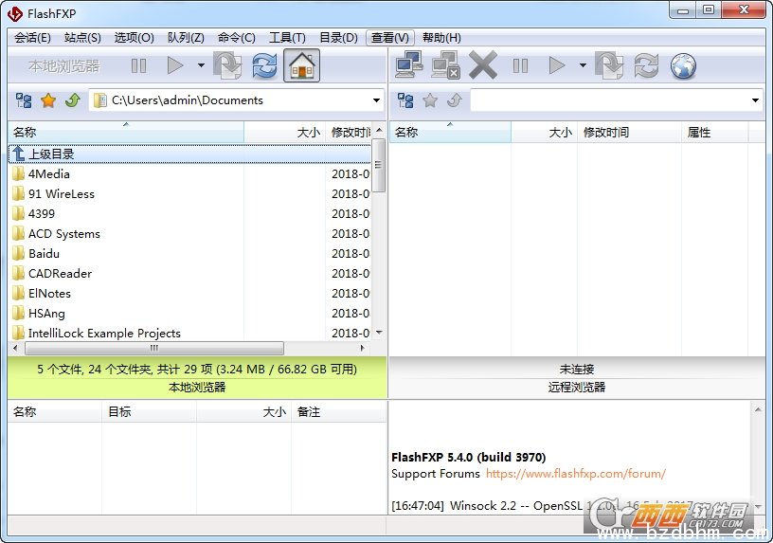The height and width of the screenshot is (543, 773).
Task: Toggle the home local browser icon
Action: (301, 65)
